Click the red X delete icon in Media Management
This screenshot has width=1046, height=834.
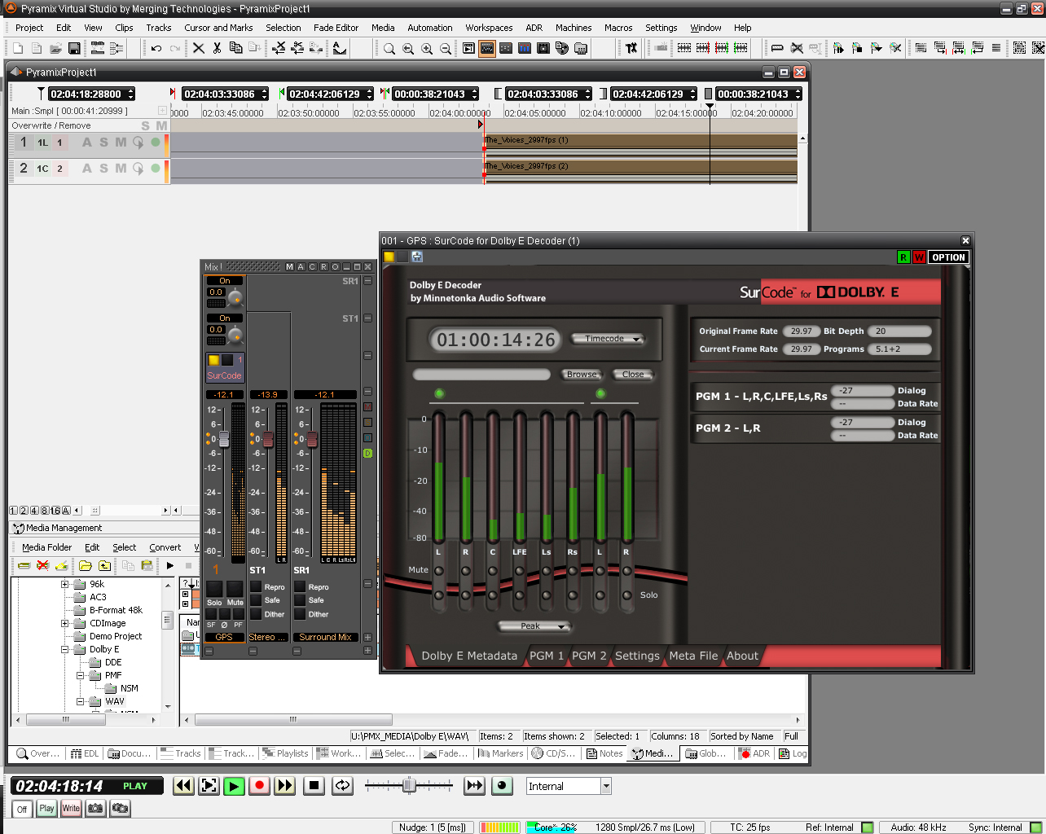43,565
